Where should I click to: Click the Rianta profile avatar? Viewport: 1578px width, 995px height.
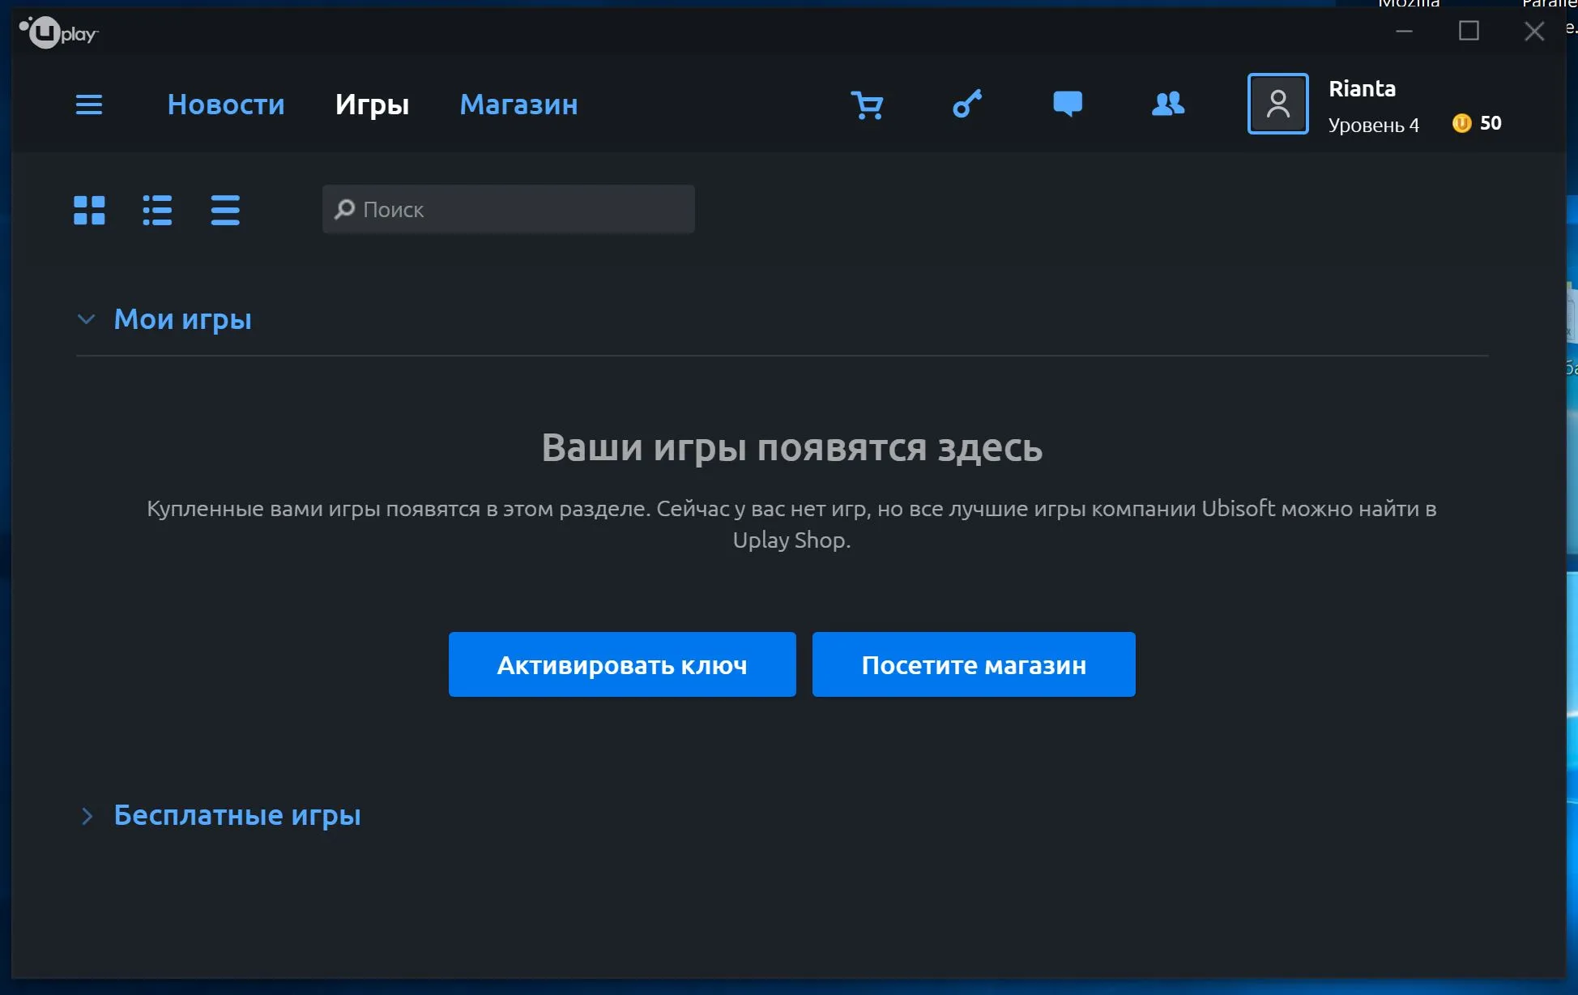coord(1277,104)
